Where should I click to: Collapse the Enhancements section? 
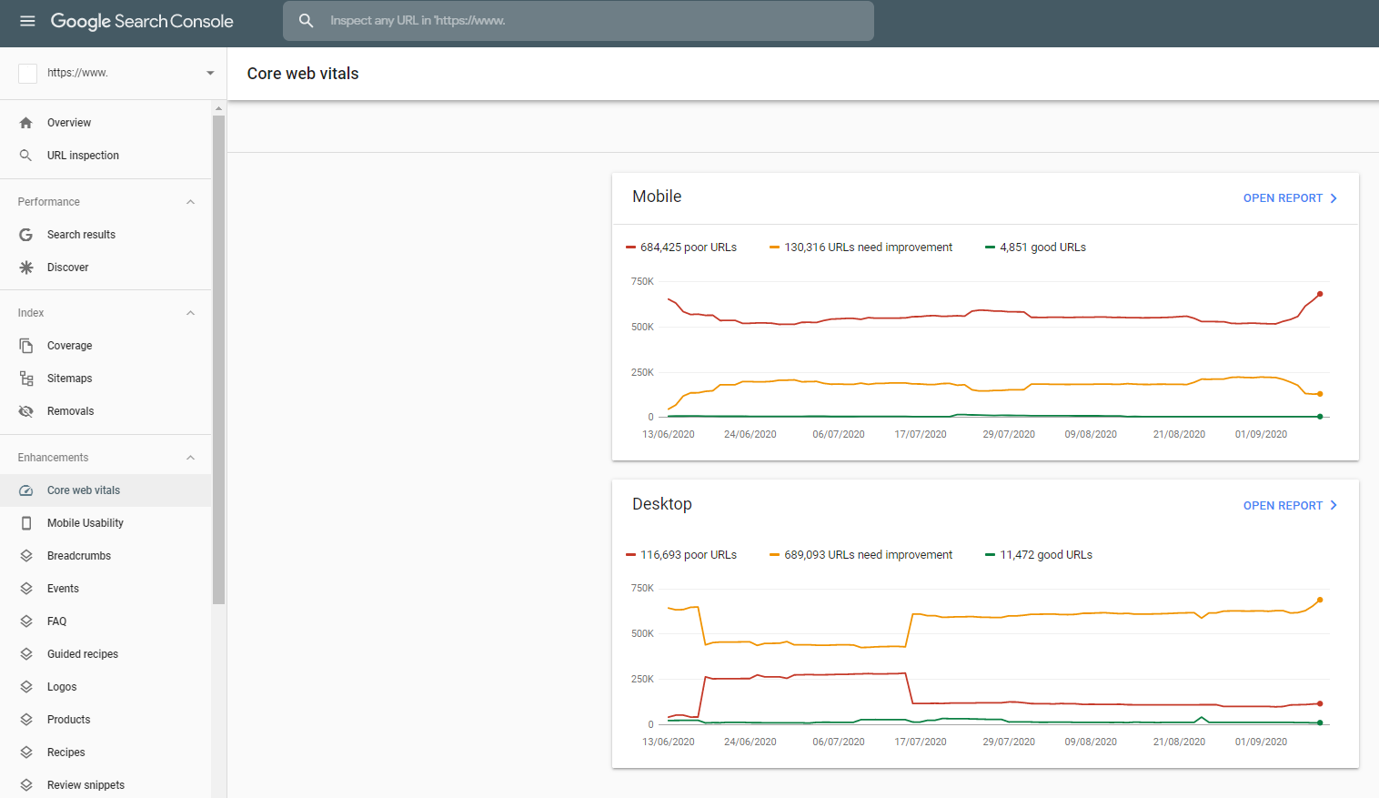190,458
